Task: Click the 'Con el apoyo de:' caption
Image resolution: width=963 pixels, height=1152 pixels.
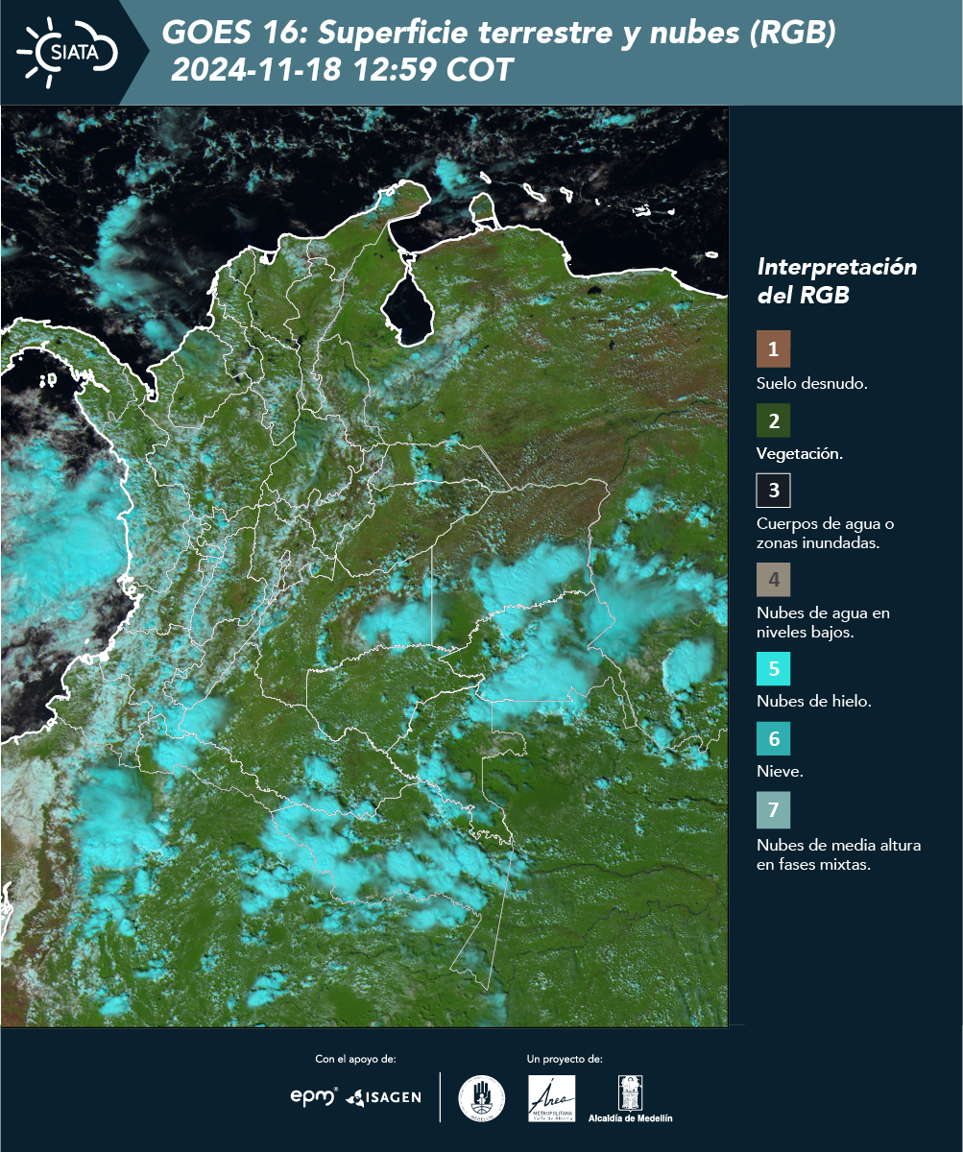Action: [x=355, y=1059]
